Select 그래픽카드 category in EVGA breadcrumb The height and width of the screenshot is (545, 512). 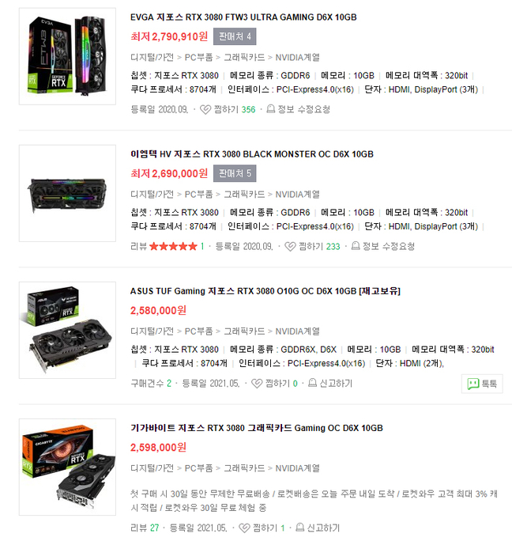coord(244,58)
